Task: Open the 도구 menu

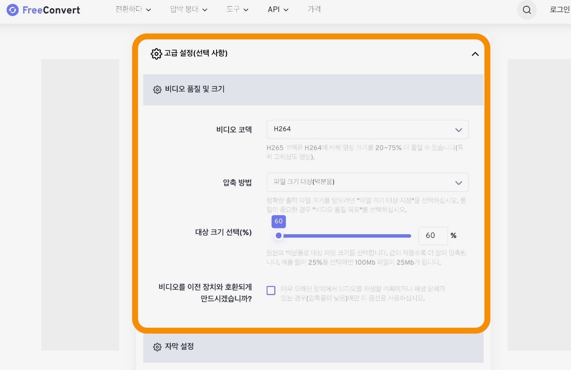Action: (x=237, y=10)
